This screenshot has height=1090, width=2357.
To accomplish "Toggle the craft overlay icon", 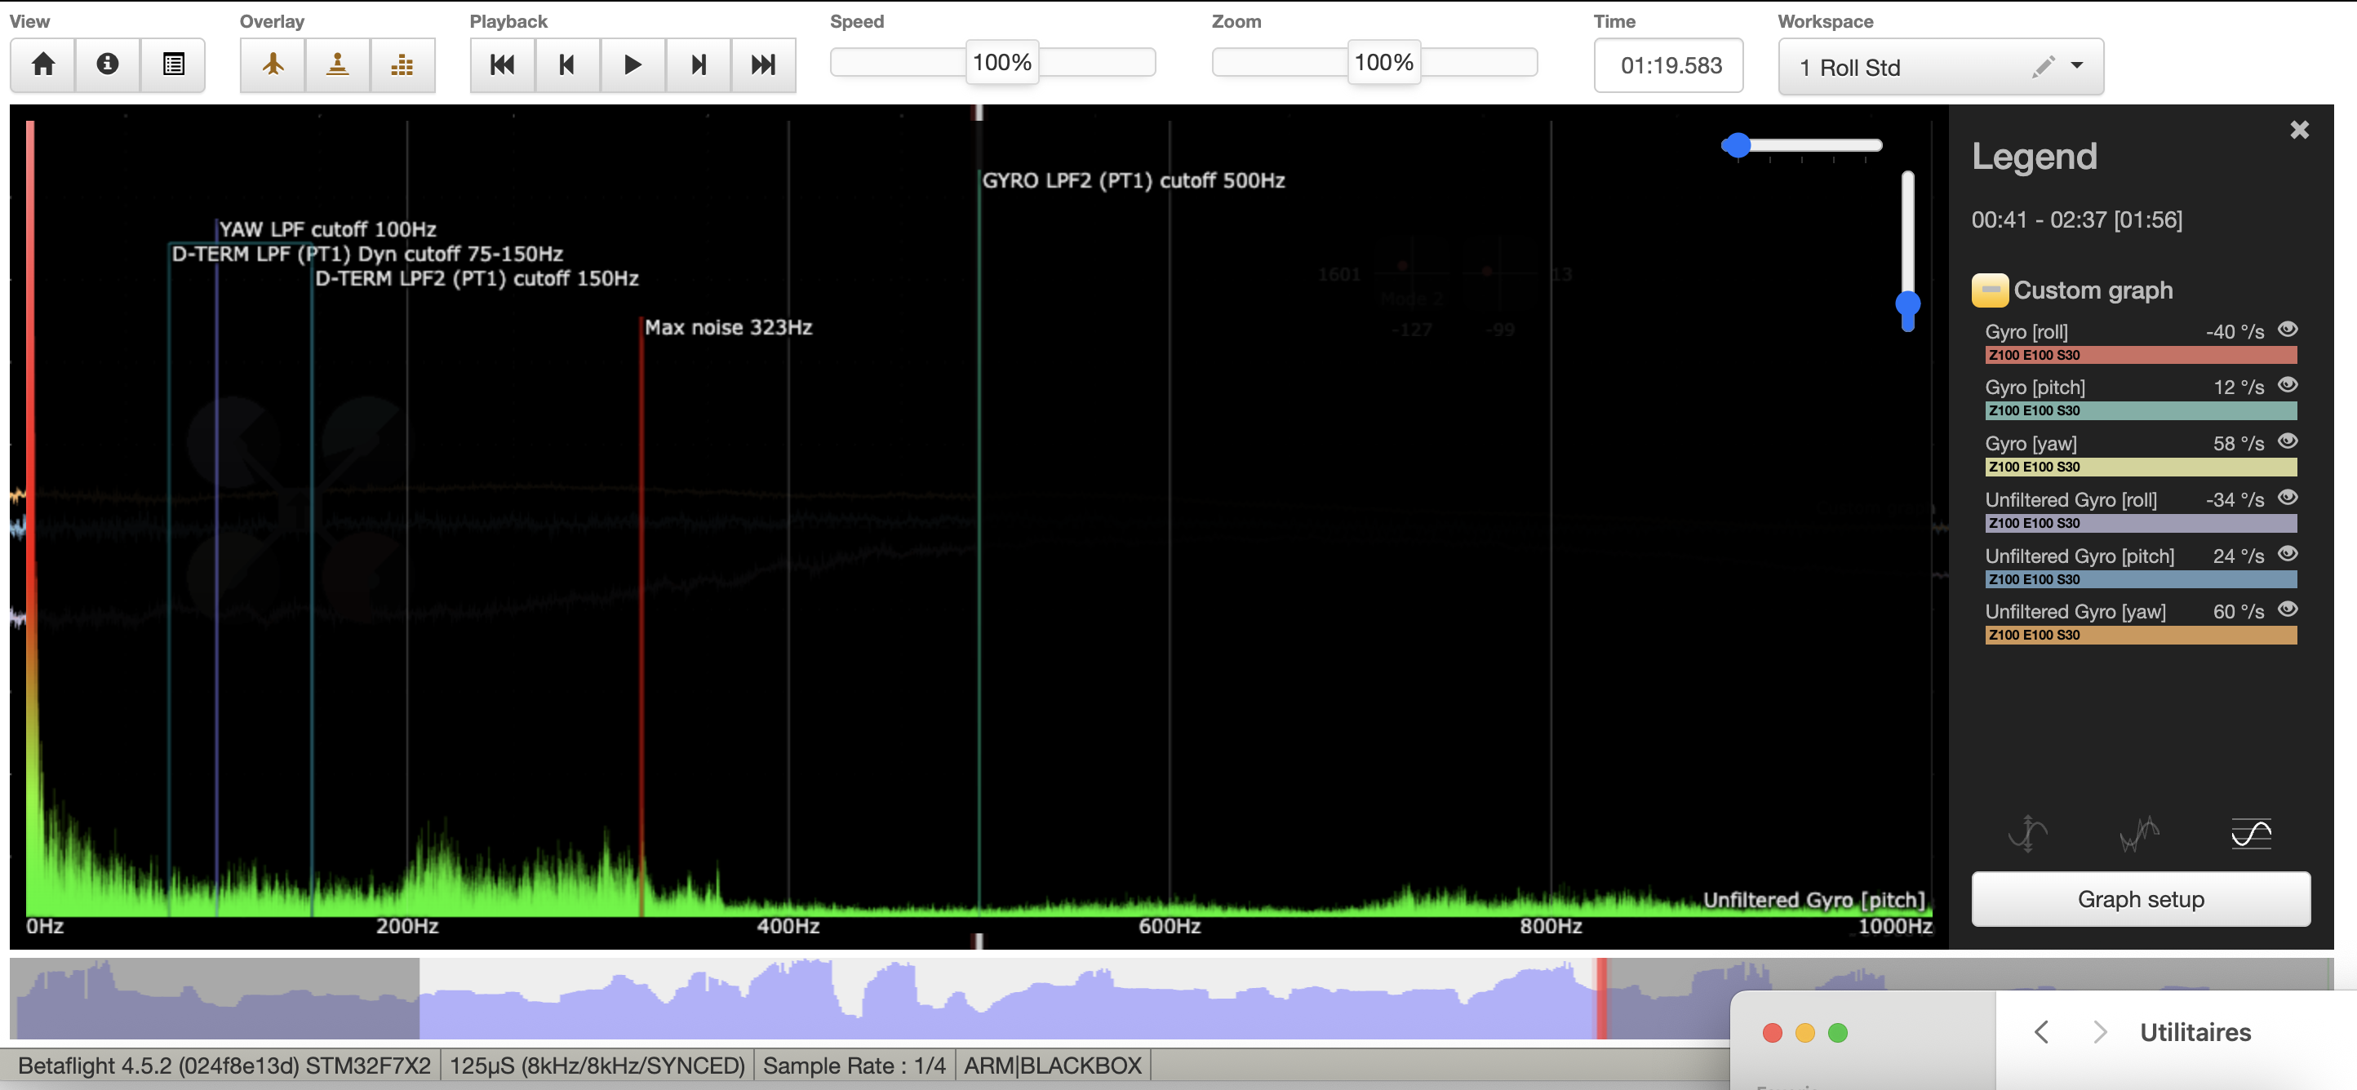I will pyautogui.click(x=273, y=64).
